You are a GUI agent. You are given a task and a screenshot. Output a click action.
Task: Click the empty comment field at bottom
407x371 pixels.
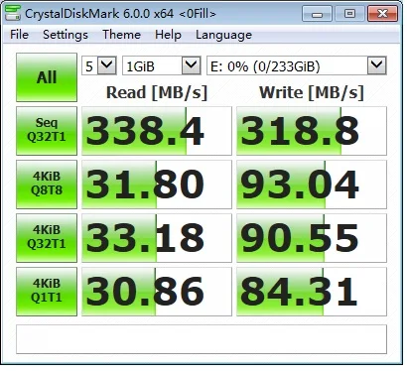(202, 339)
